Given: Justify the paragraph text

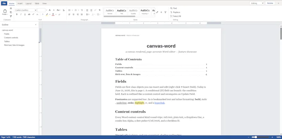Looking at the screenshot, I should point(82,14).
